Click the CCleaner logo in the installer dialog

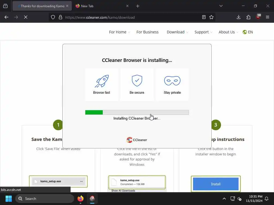coord(137,140)
